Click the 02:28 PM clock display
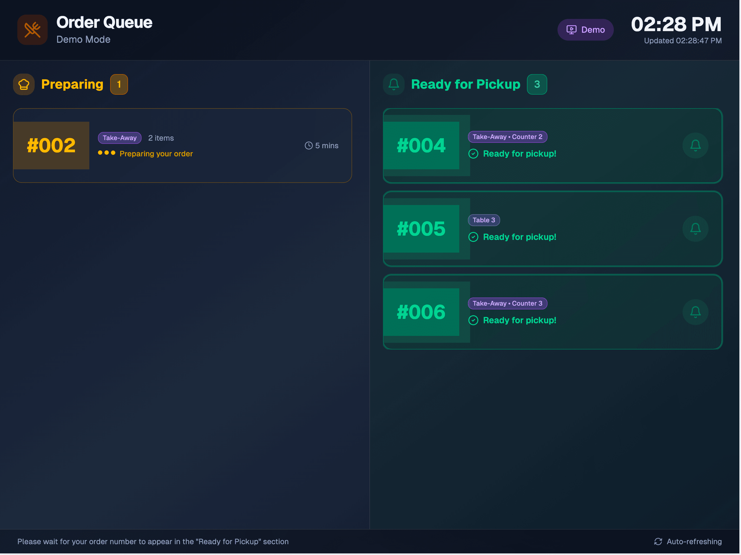The width and height of the screenshot is (741, 555). click(x=676, y=24)
